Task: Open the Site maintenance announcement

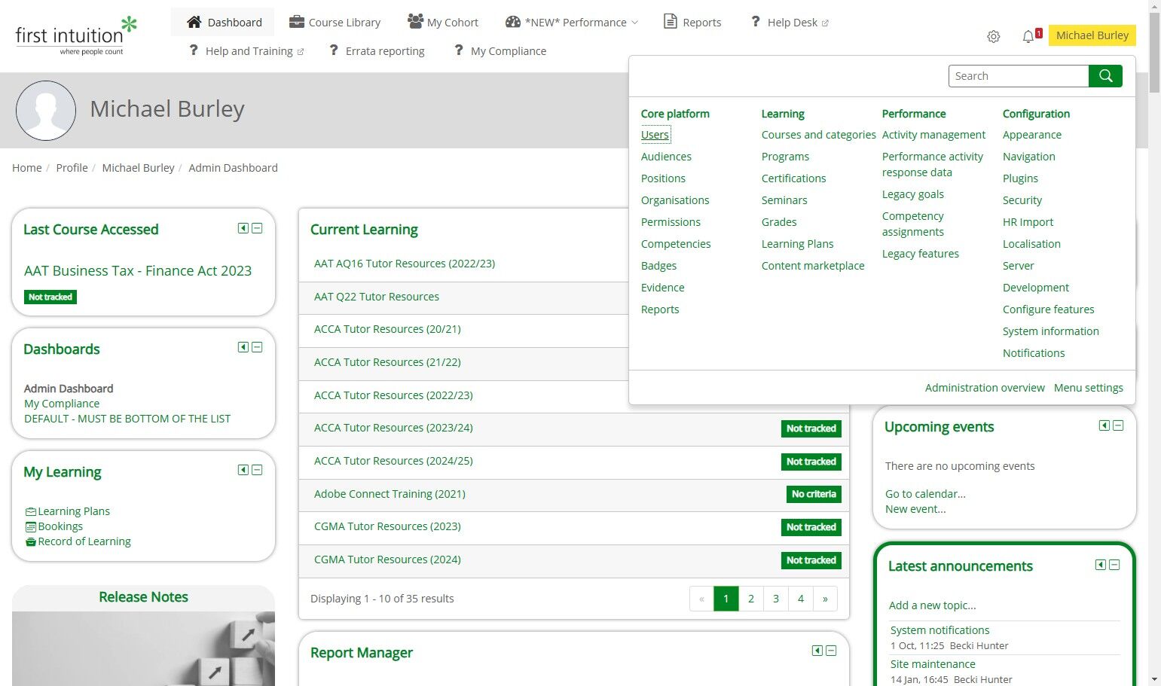Action: pyautogui.click(x=933, y=664)
